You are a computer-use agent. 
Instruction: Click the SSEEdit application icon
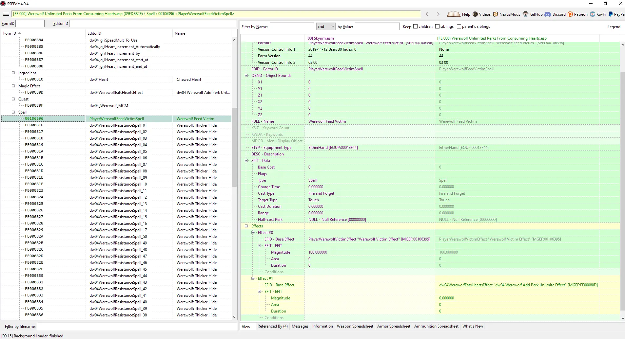tap(3, 4)
